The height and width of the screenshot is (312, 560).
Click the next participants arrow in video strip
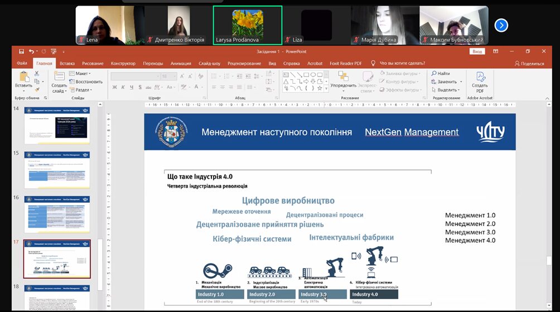501,25
